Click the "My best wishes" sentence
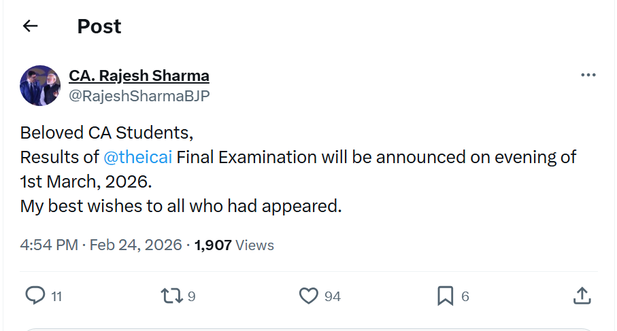 (180, 205)
